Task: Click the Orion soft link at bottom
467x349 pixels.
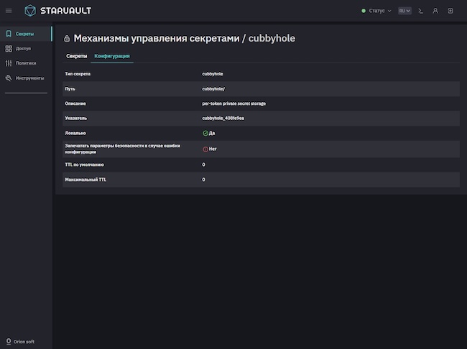Action: coord(24,341)
